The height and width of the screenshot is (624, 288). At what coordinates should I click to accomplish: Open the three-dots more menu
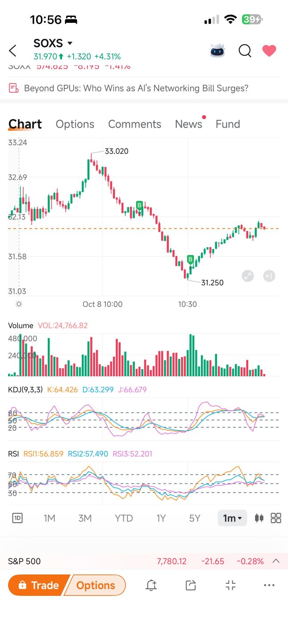(x=269, y=585)
